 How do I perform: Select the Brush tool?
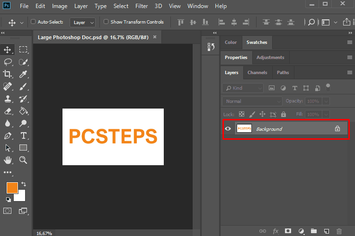click(23, 86)
